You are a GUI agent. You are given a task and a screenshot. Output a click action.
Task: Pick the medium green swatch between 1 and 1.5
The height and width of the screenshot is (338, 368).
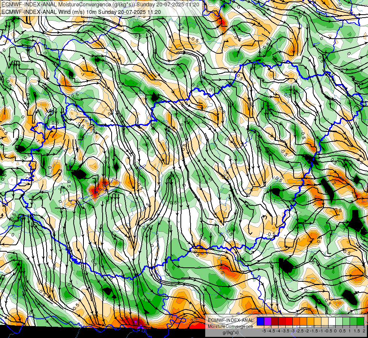click(x=353, y=321)
